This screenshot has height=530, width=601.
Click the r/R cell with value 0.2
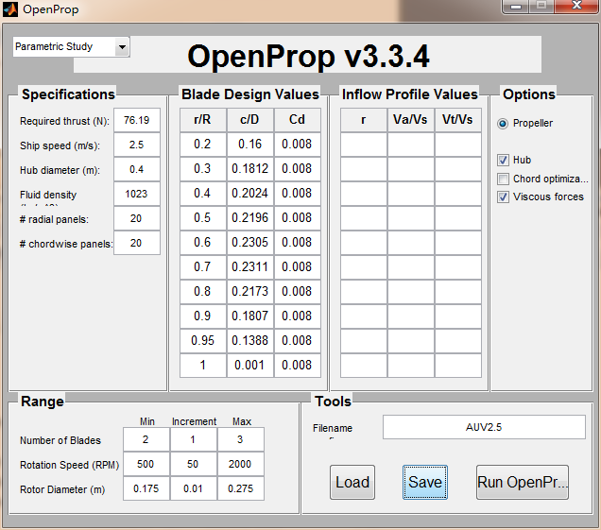[x=203, y=145]
